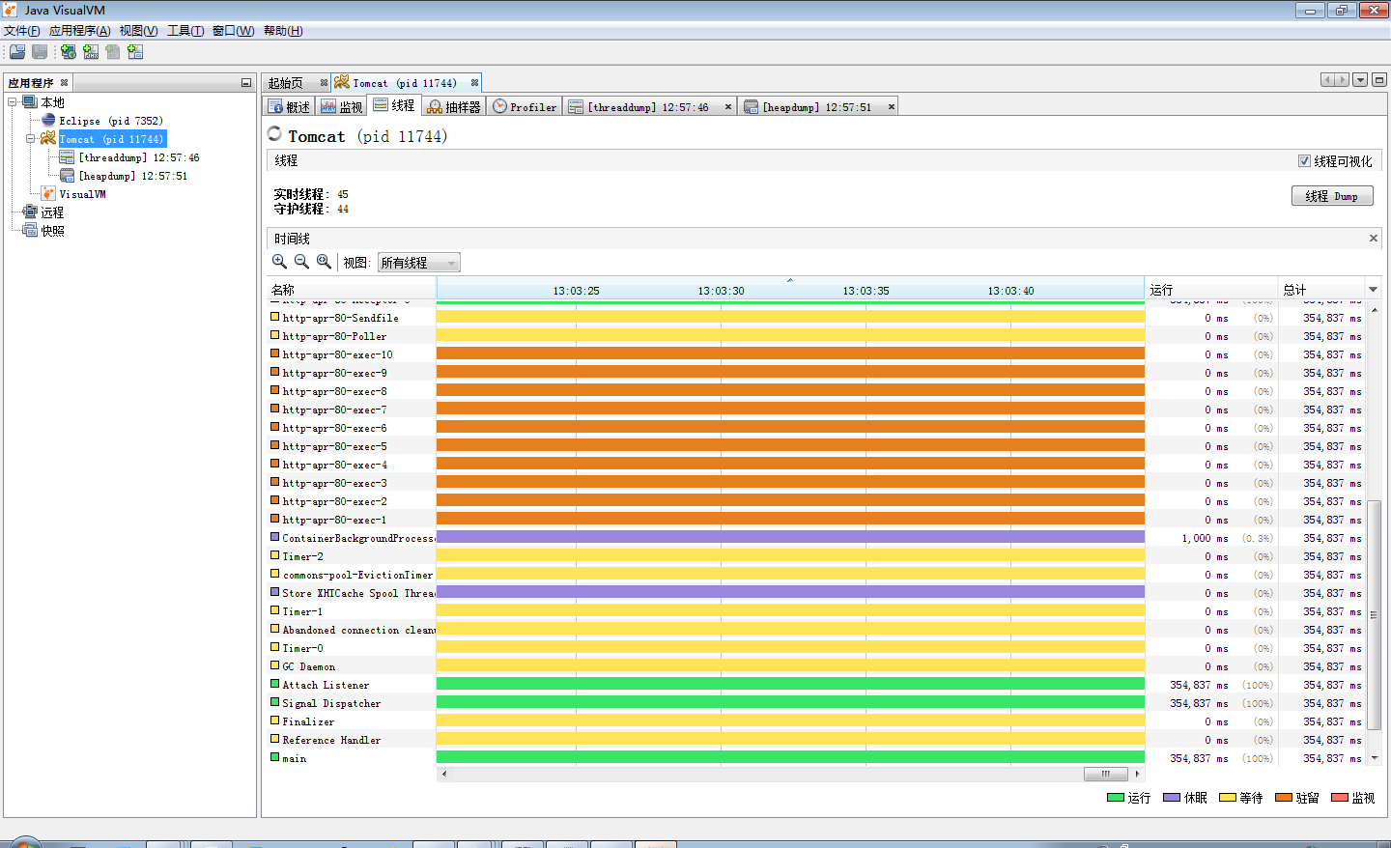Click the zoom in magnifier above timeline

pos(279,262)
